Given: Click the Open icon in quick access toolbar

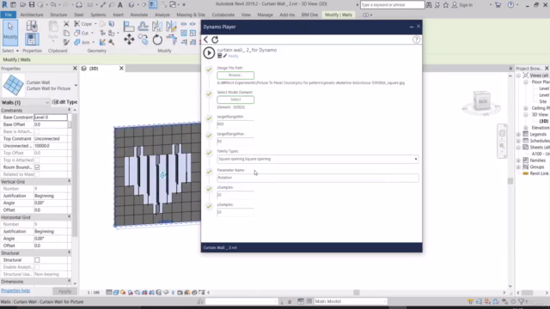Looking at the screenshot, I should point(22,5).
